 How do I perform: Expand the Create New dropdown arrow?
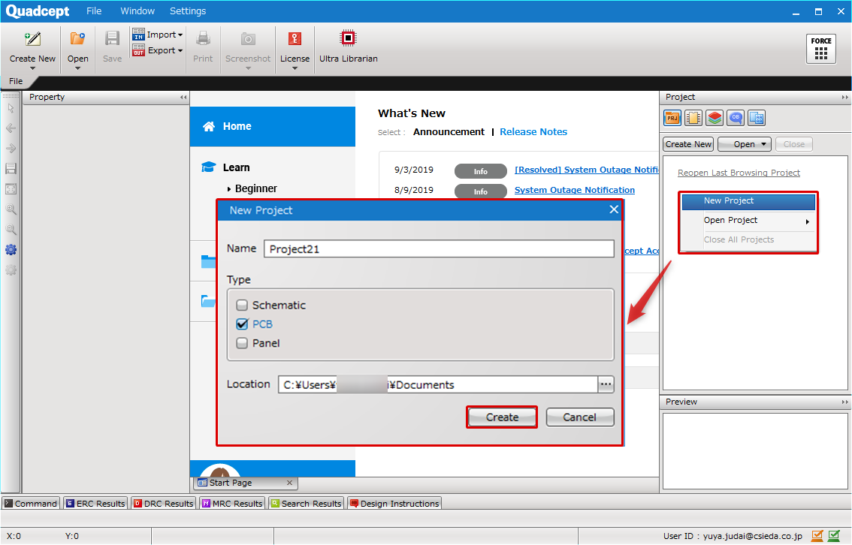coord(32,68)
